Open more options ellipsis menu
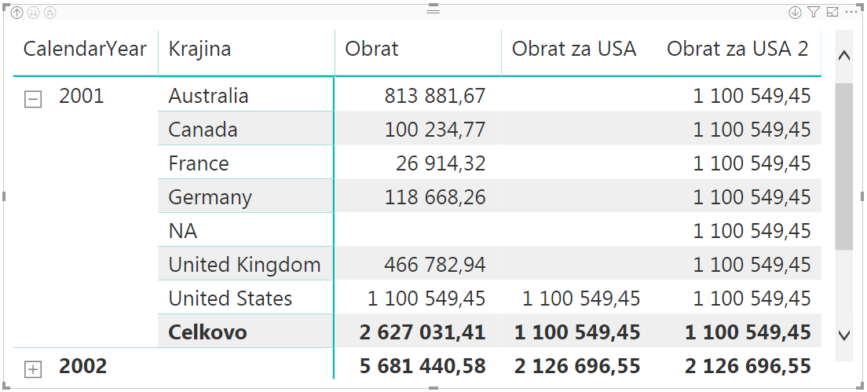The height and width of the screenshot is (392, 867). tap(851, 12)
